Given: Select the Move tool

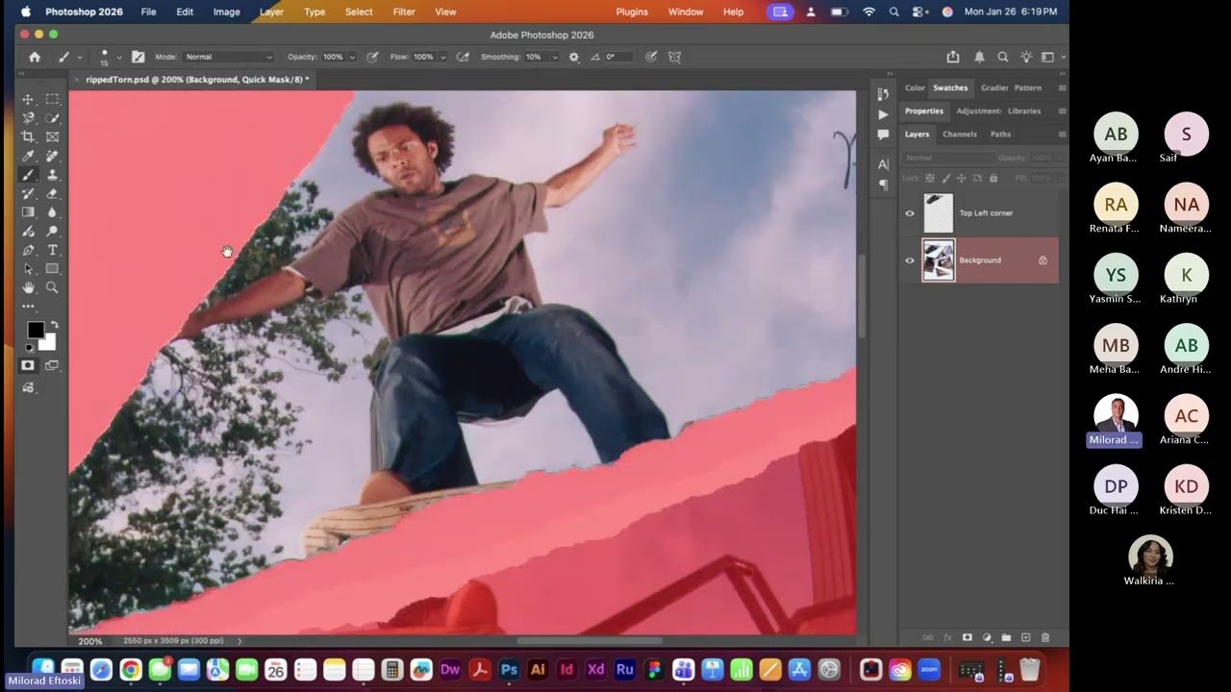Looking at the screenshot, I should coord(28,99).
